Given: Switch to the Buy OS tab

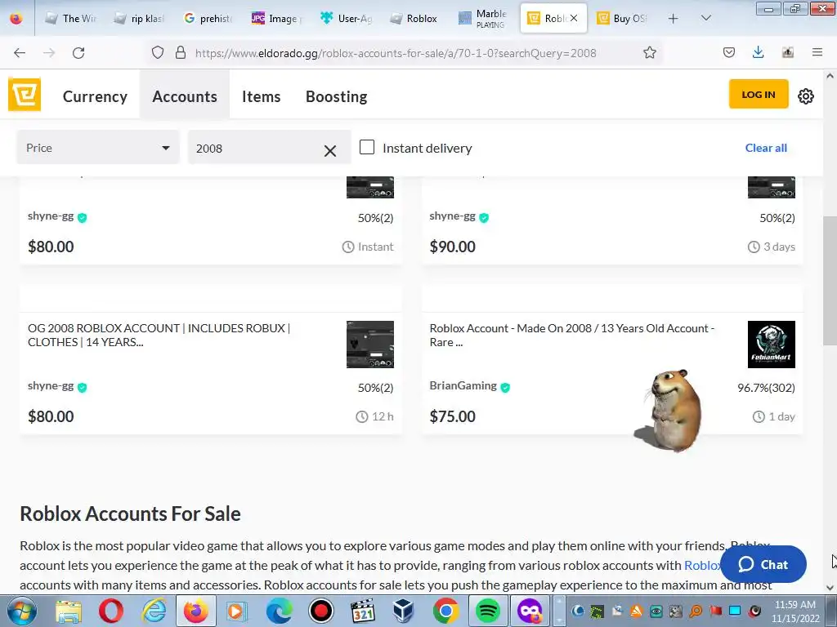Looking at the screenshot, I should (622, 18).
